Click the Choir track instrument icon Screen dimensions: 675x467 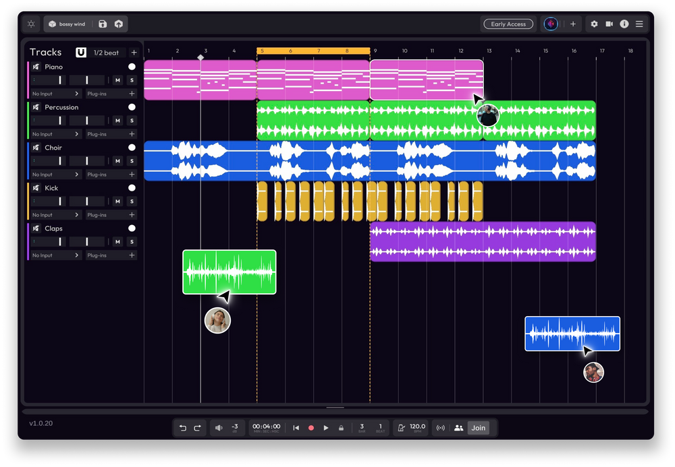[36, 148]
